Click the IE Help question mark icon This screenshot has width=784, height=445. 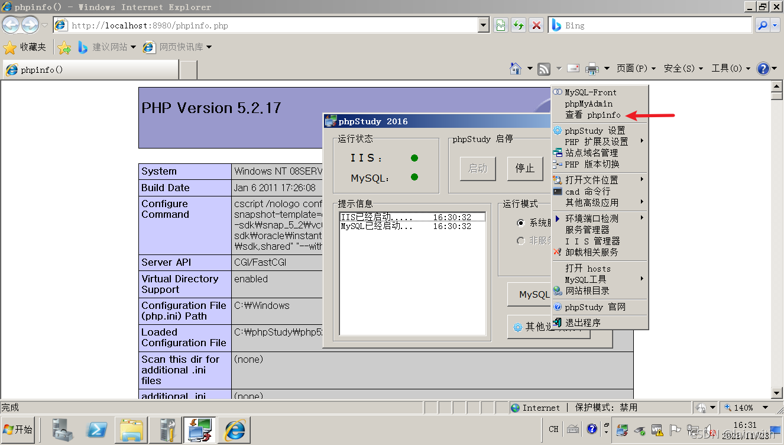tap(763, 69)
